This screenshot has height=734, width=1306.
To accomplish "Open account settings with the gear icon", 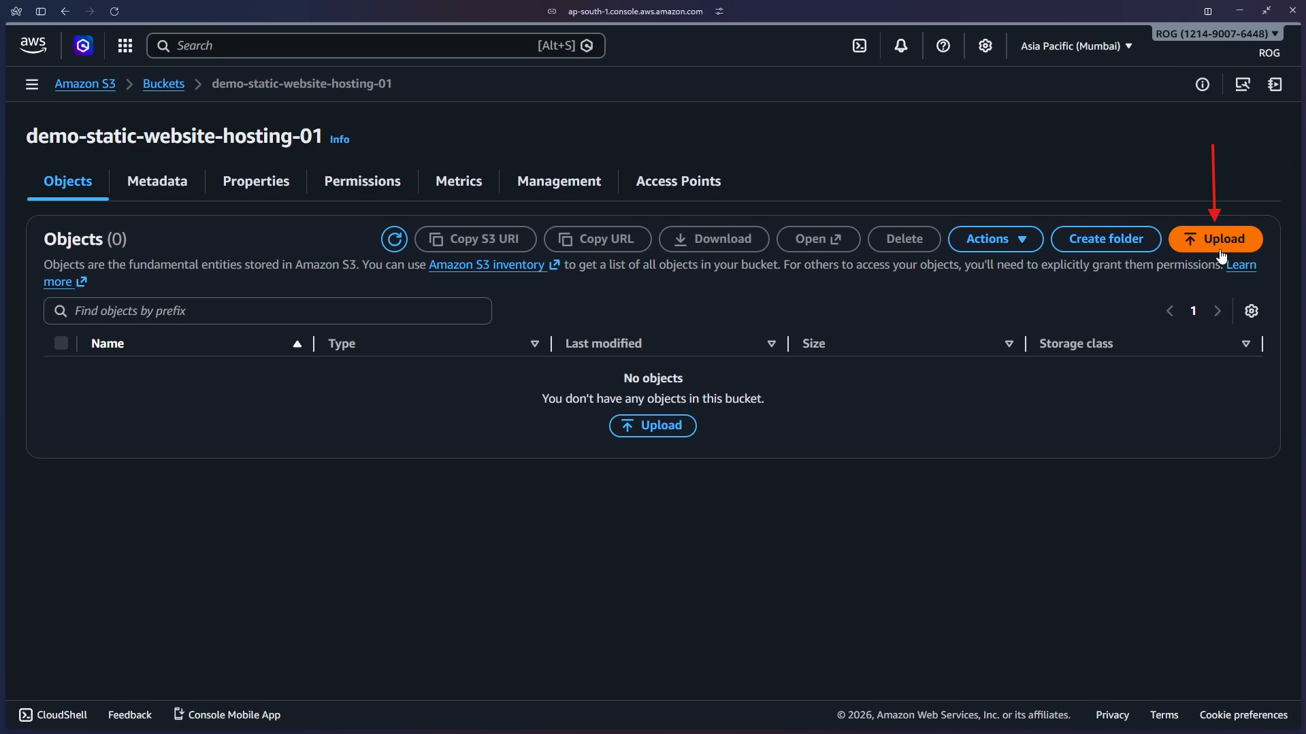I will click(985, 46).
